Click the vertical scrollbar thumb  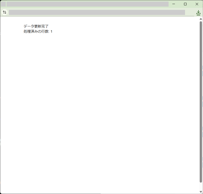click(201, 101)
